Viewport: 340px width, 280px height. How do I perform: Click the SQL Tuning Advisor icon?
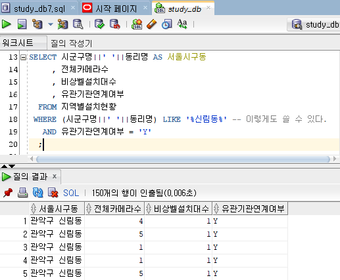tap(78, 24)
